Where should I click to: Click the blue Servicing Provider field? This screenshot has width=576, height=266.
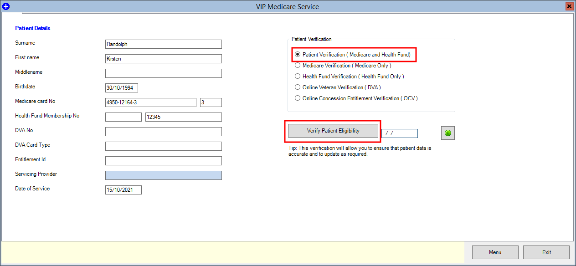(x=164, y=175)
